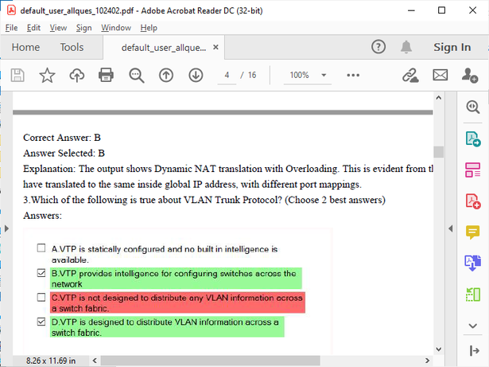Switch to the Tools tab
Image resolution: width=489 pixels, height=367 pixels.
72,47
